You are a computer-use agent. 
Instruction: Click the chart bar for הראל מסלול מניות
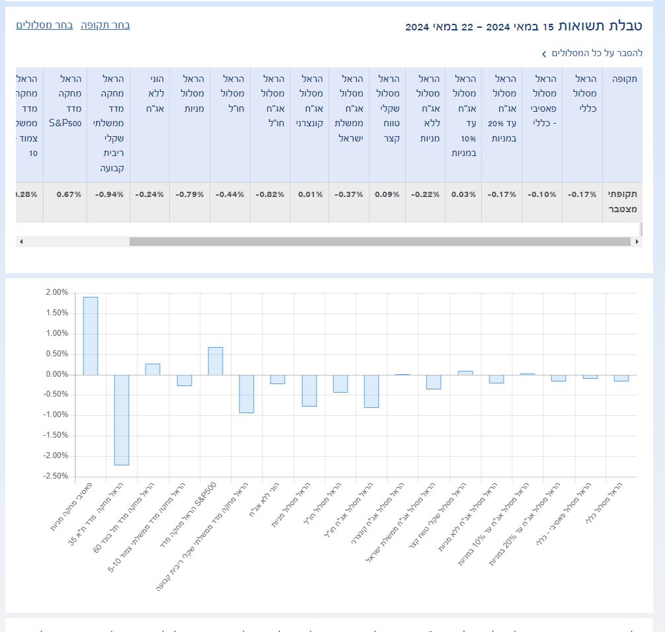click(x=309, y=391)
